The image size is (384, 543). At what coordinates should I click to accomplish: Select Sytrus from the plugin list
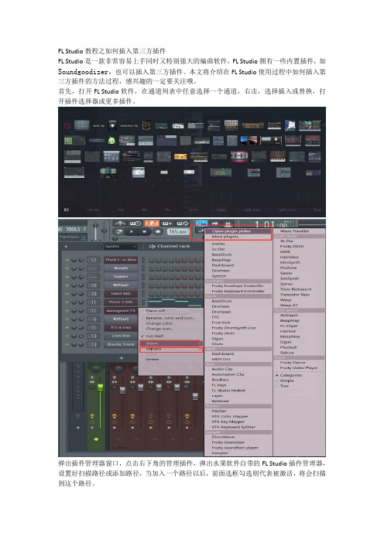click(286, 284)
